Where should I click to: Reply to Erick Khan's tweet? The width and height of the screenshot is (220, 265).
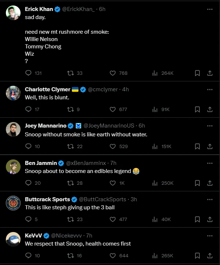(29, 73)
